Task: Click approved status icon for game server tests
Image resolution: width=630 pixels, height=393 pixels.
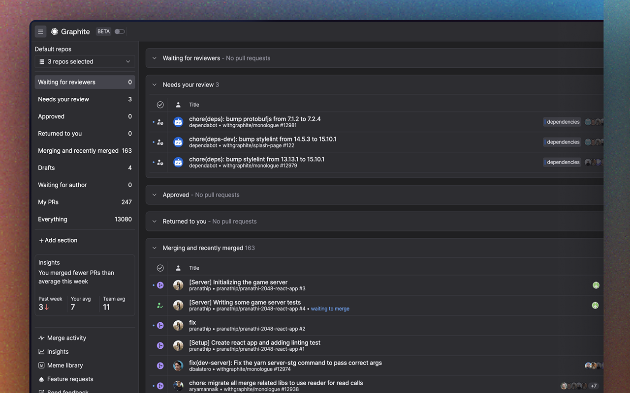Action: pos(160,305)
